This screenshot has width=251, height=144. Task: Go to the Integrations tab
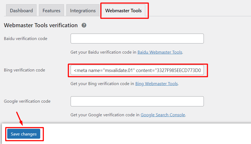(83, 11)
